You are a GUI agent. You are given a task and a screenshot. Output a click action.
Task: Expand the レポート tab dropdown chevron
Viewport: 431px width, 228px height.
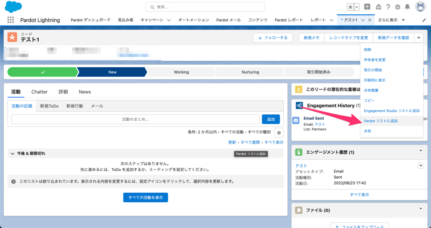click(x=332, y=20)
